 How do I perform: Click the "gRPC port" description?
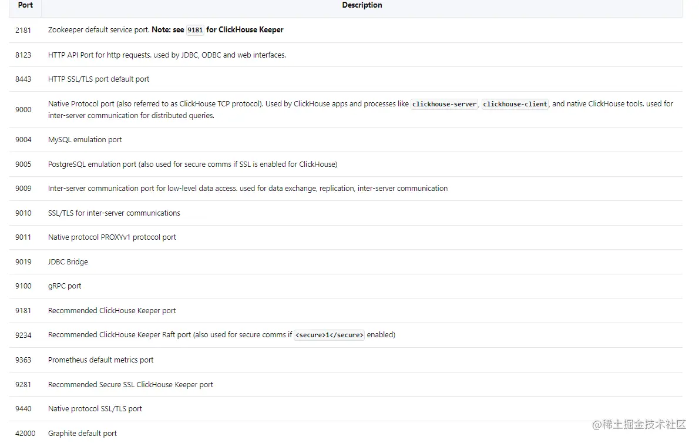65,286
